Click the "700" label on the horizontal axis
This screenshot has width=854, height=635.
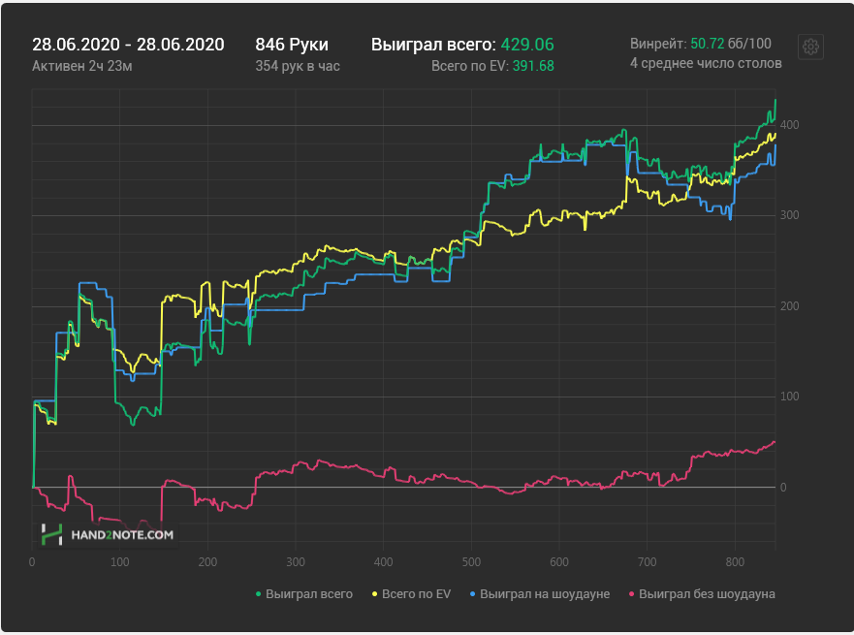(x=647, y=562)
